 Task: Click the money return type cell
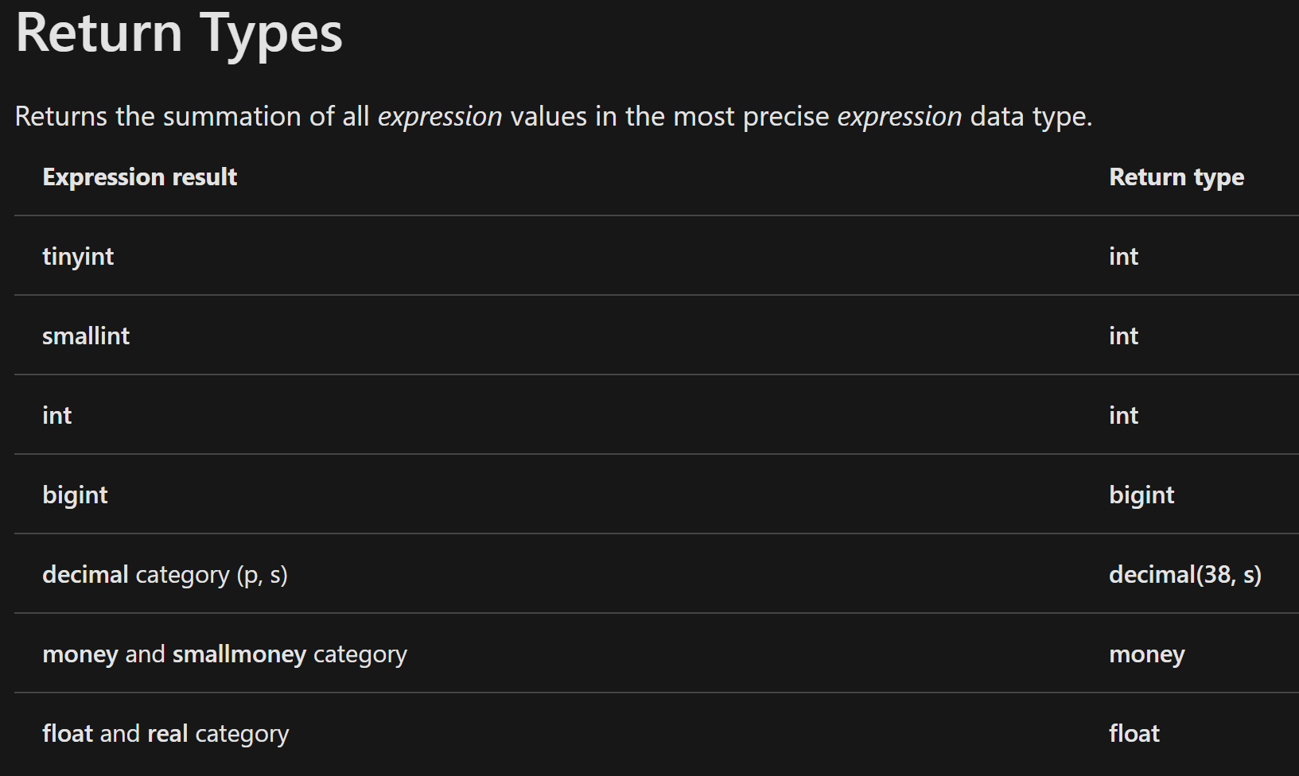[x=1147, y=654]
